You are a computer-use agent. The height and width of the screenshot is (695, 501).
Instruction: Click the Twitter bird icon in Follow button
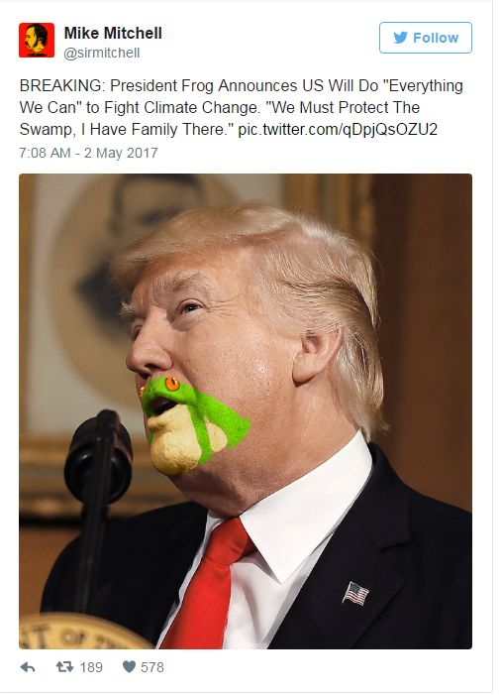pos(400,38)
